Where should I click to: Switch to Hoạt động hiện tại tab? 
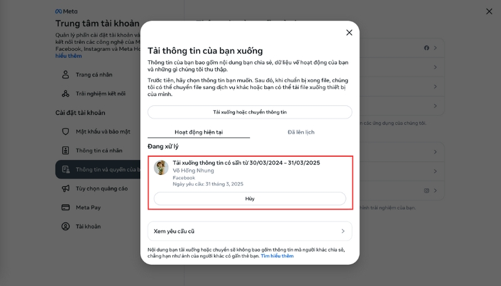[x=199, y=132]
